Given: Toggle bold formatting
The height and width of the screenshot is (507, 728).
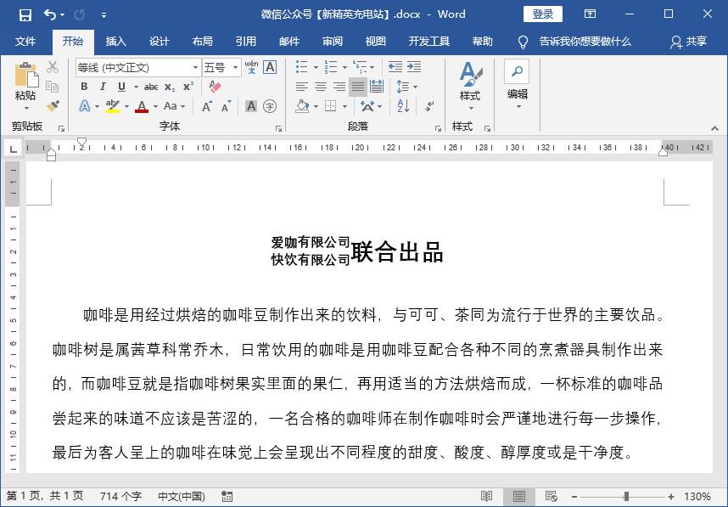Looking at the screenshot, I should [84, 87].
